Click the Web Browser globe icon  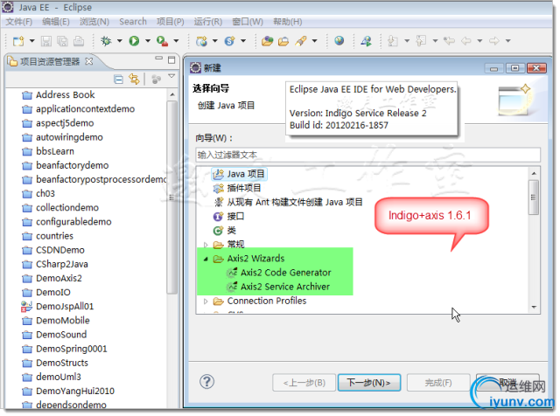[339, 41]
